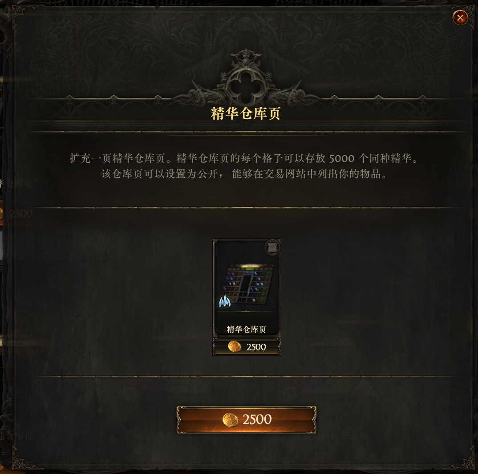
Task: Click the golden 精华仓库页 dialog title
Action: [245, 113]
